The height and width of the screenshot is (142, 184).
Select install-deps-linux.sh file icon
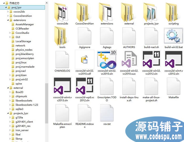click(129, 86)
